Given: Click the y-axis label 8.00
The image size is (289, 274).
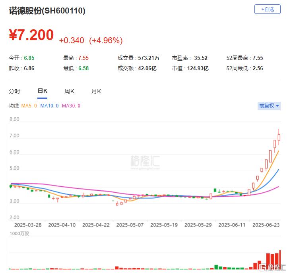Looking at the screenshot, I should [x=14, y=119].
